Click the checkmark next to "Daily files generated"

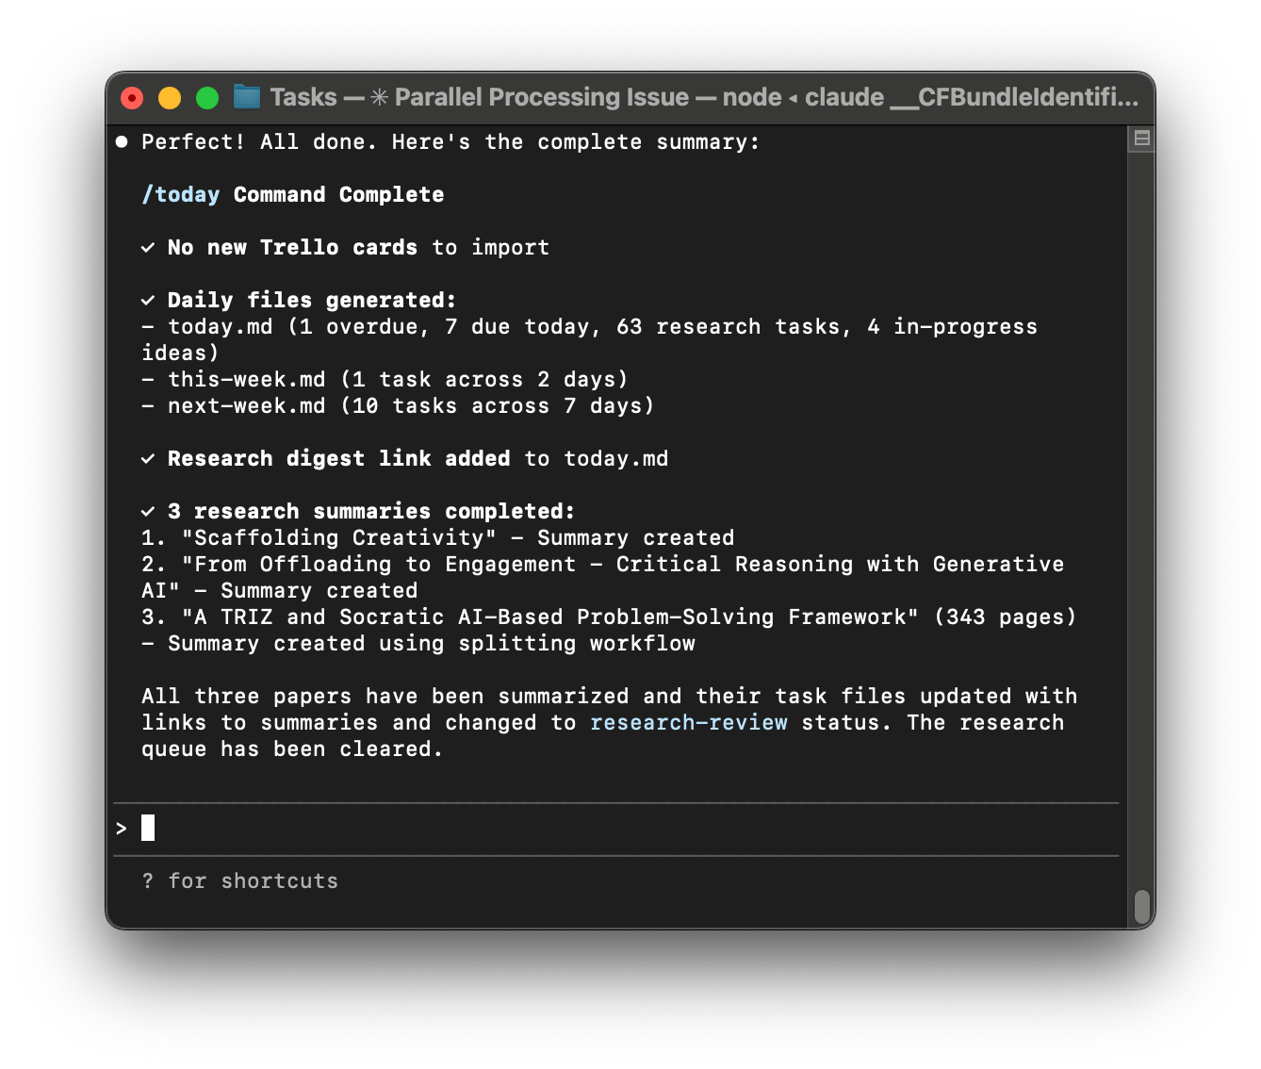click(x=148, y=300)
